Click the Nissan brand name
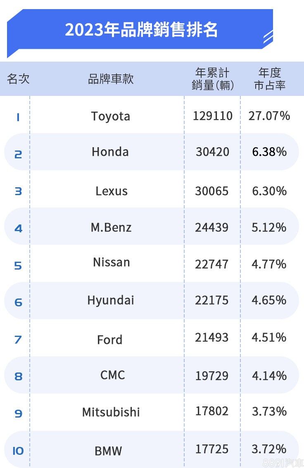The image size is (304, 468). coord(112,262)
